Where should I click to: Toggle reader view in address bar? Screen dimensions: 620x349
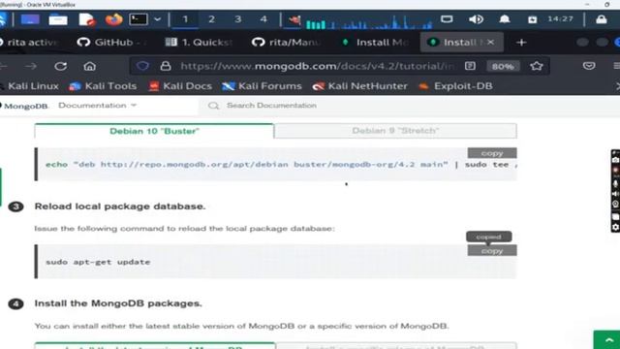(470, 66)
